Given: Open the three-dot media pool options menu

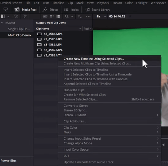Looking at the screenshot, I should coord(88,16).
